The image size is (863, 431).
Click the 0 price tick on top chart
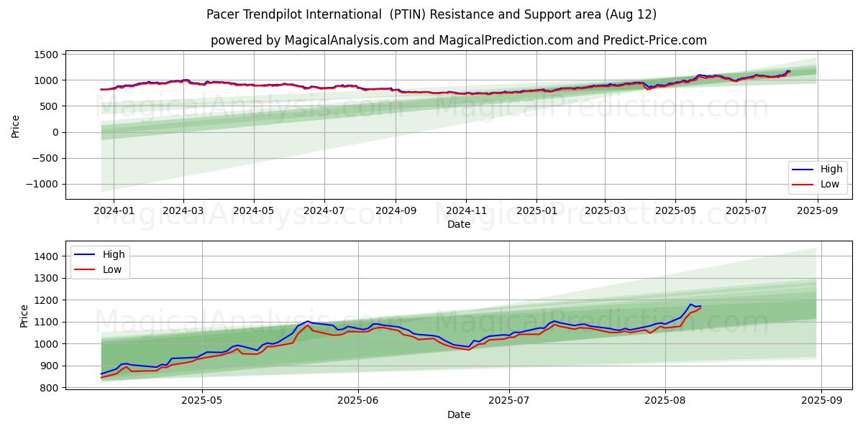coord(56,133)
